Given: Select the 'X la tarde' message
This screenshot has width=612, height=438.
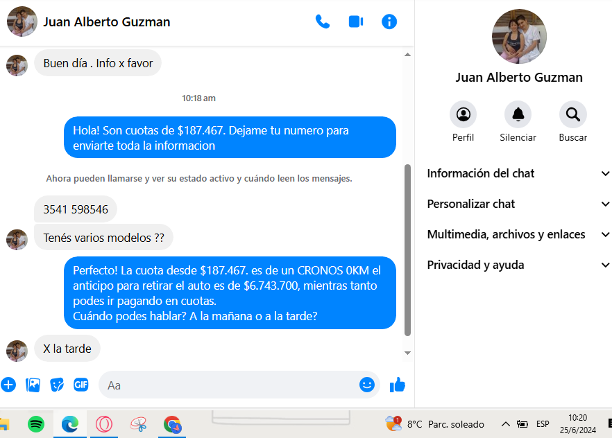Looking at the screenshot, I should (67, 349).
